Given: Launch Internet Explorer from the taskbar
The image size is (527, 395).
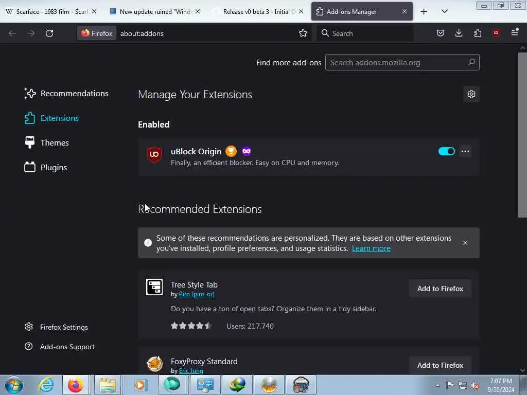Looking at the screenshot, I should (x=46, y=385).
